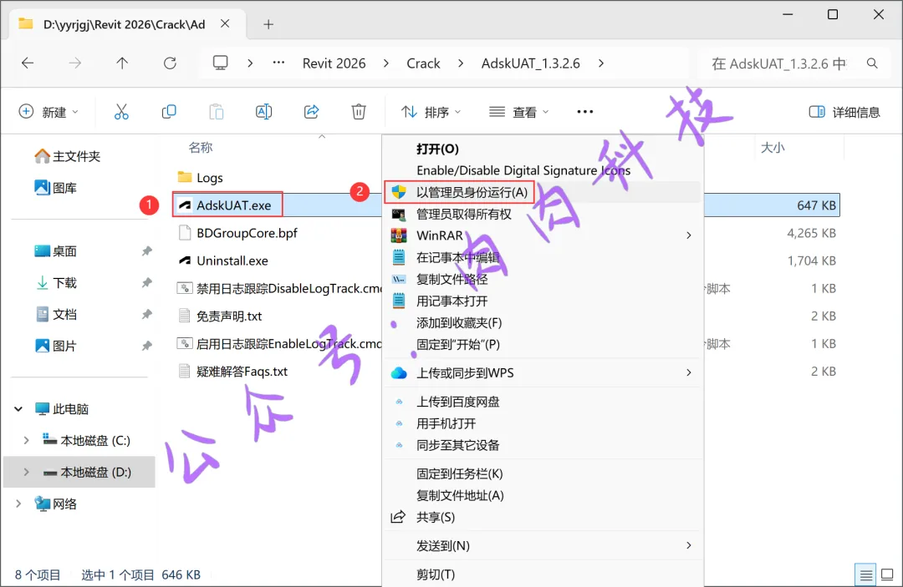Refresh the current folder view
903x587 pixels.
coord(170,63)
